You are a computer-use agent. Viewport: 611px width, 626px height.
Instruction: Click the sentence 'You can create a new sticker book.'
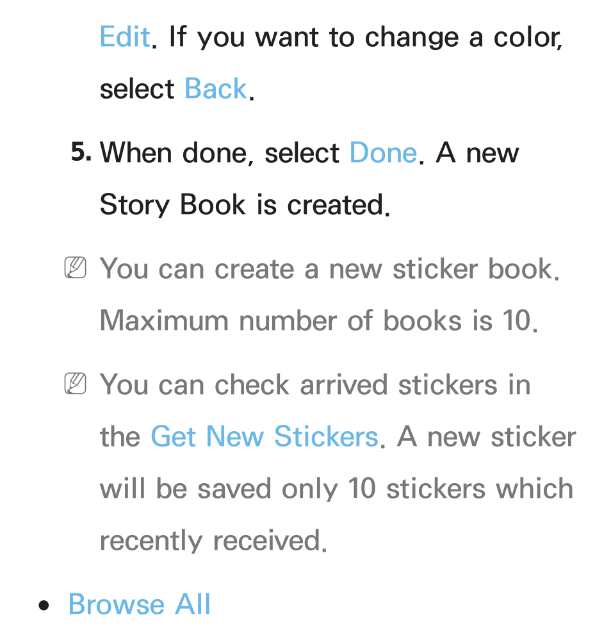(x=330, y=268)
